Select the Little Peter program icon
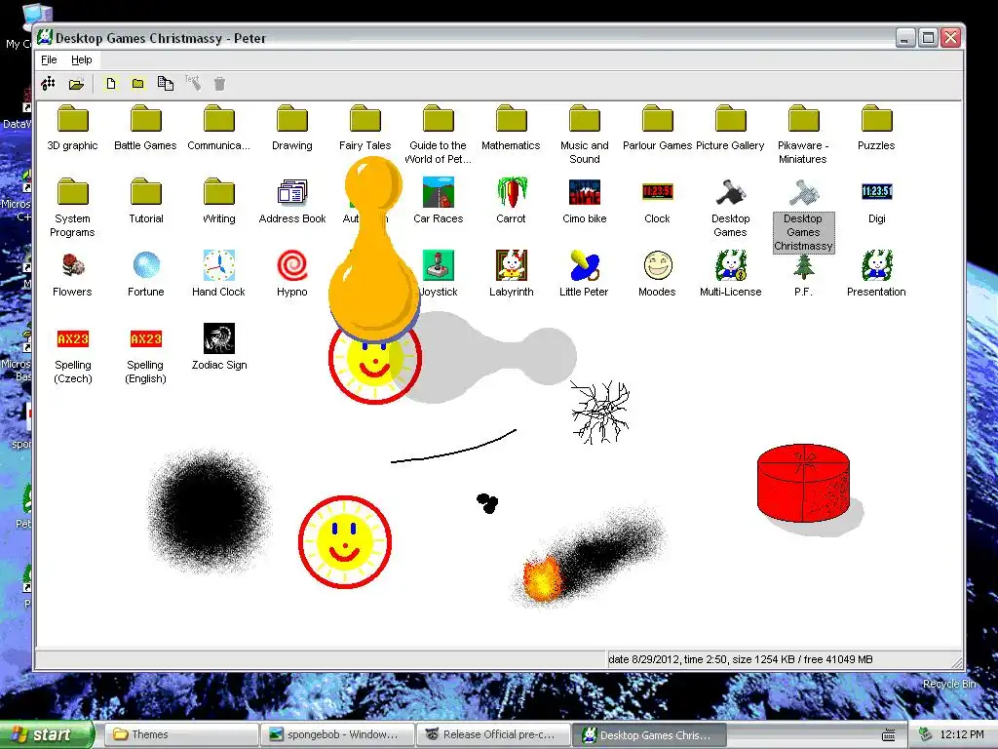The height and width of the screenshot is (749, 998). (585, 265)
